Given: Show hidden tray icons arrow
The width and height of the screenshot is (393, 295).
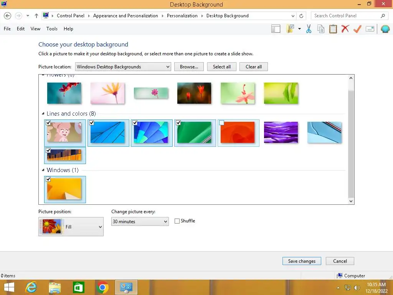Looking at the screenshot, I should 339,288.
